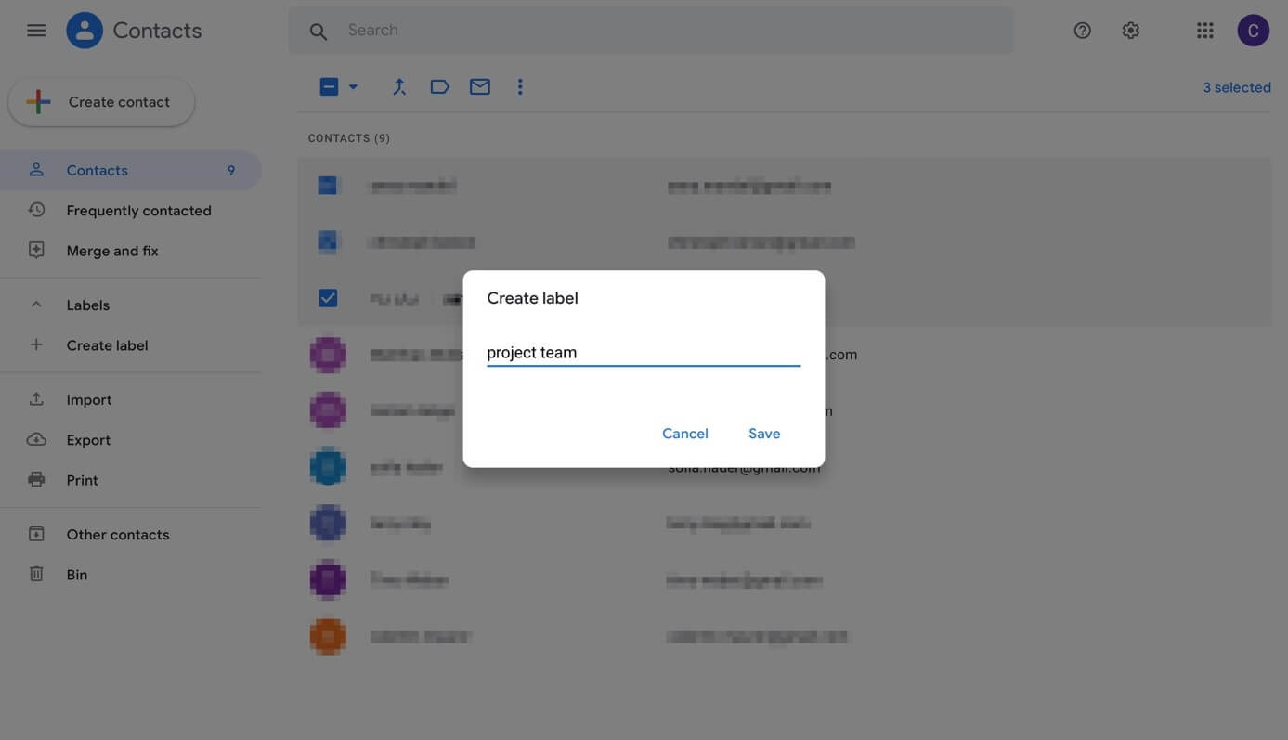Viewport: 1288px width, 740px height.
Task: Open the more actions three-dot menu
Action: coord(520,86)
